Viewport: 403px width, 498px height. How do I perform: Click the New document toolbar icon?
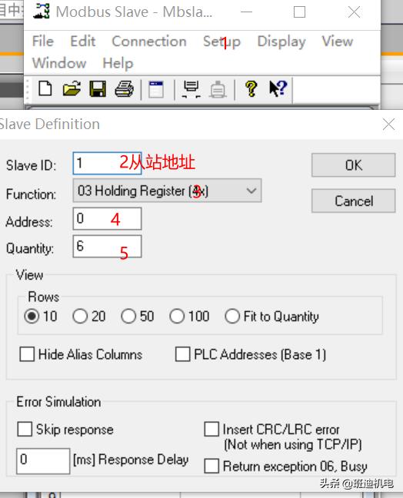click(x=45, y=88)
